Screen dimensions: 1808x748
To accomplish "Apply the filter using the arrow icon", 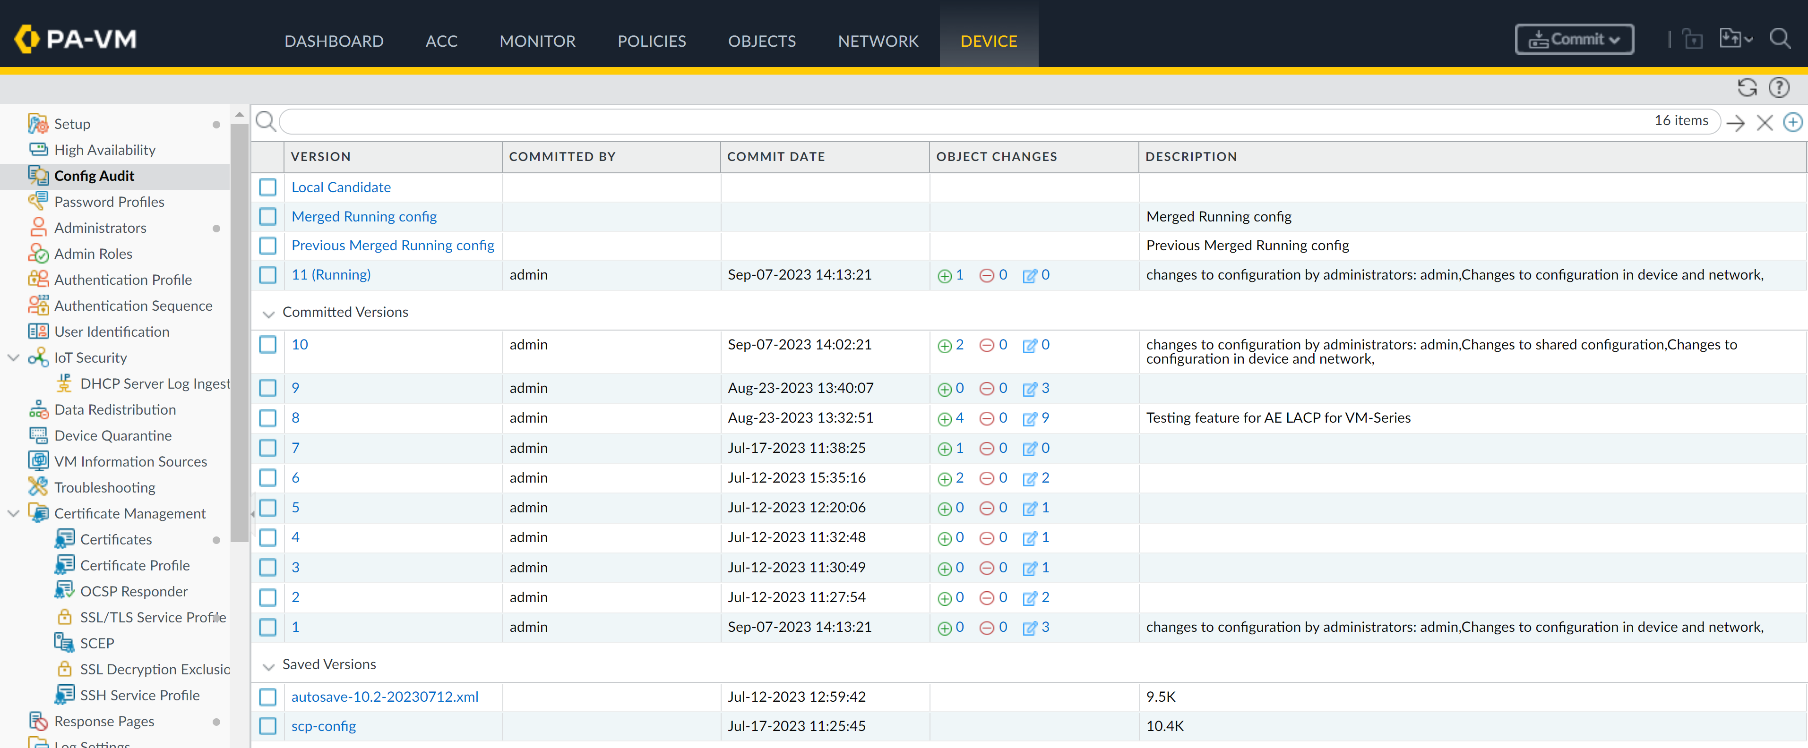I will tap(1736, 123).
